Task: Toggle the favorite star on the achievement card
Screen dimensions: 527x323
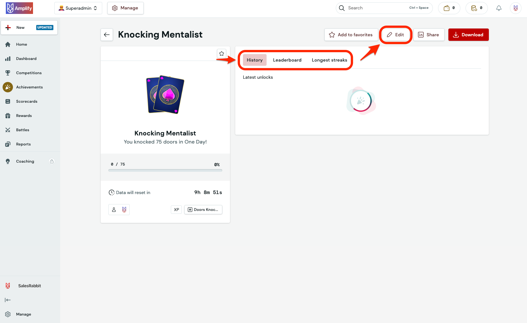Action: (x=221, y=53)
